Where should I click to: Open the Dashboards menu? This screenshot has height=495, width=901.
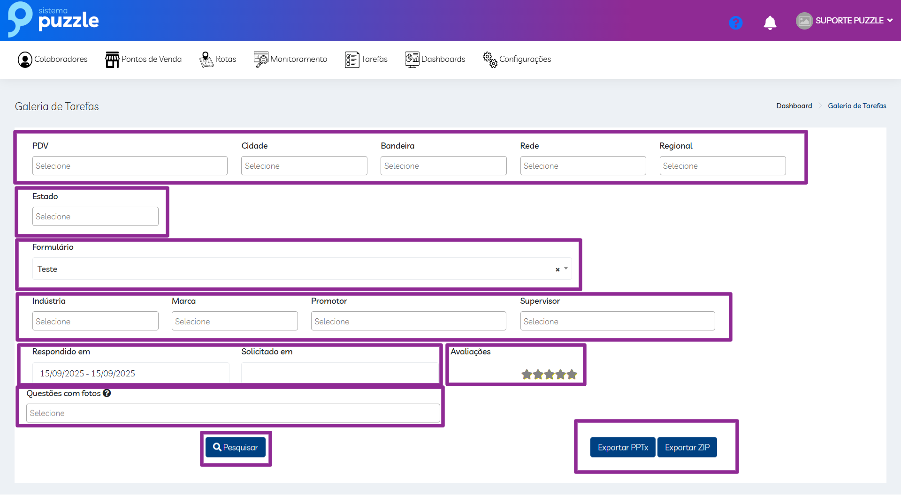pyautogui.click(x=435, y=60)
